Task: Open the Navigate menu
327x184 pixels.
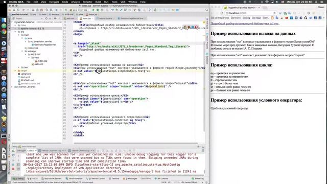Action: (54, 2)
